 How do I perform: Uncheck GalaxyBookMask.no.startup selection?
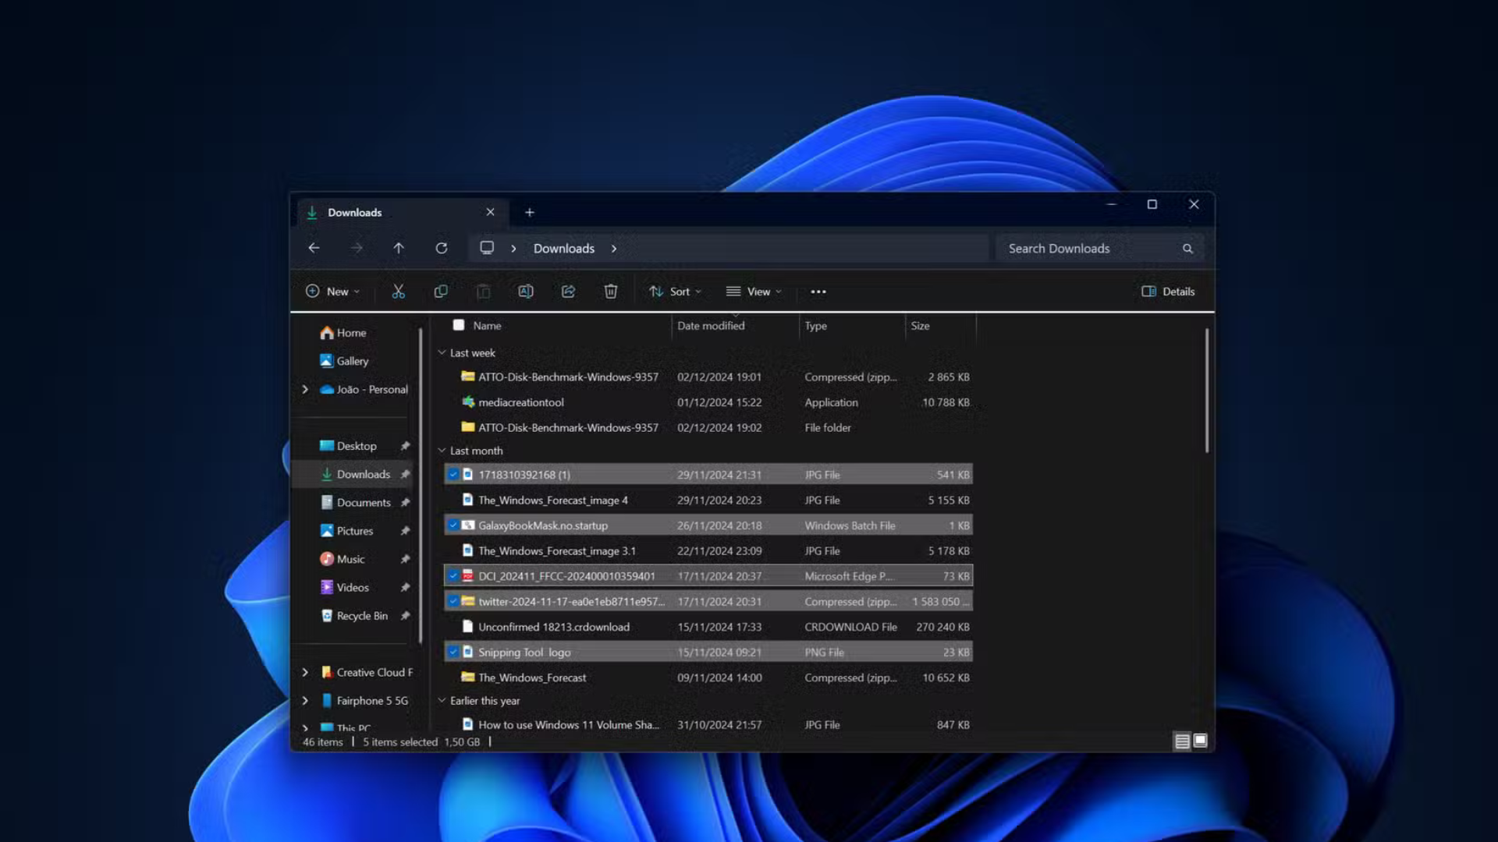[x=453, y=525]
